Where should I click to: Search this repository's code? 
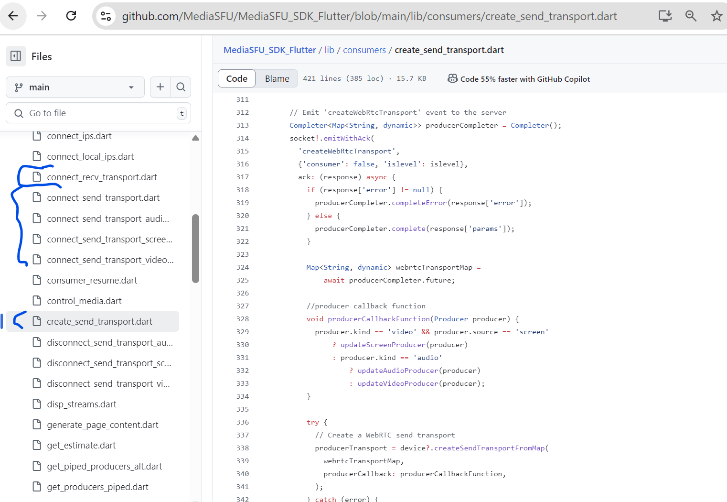point(181,87)
